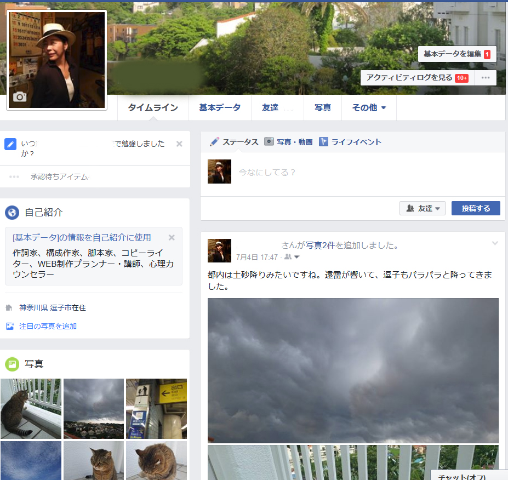Click the 投稿する button
Image resolution: width=508 pixels, height=480 pixels.
click(x=476, y=208)
